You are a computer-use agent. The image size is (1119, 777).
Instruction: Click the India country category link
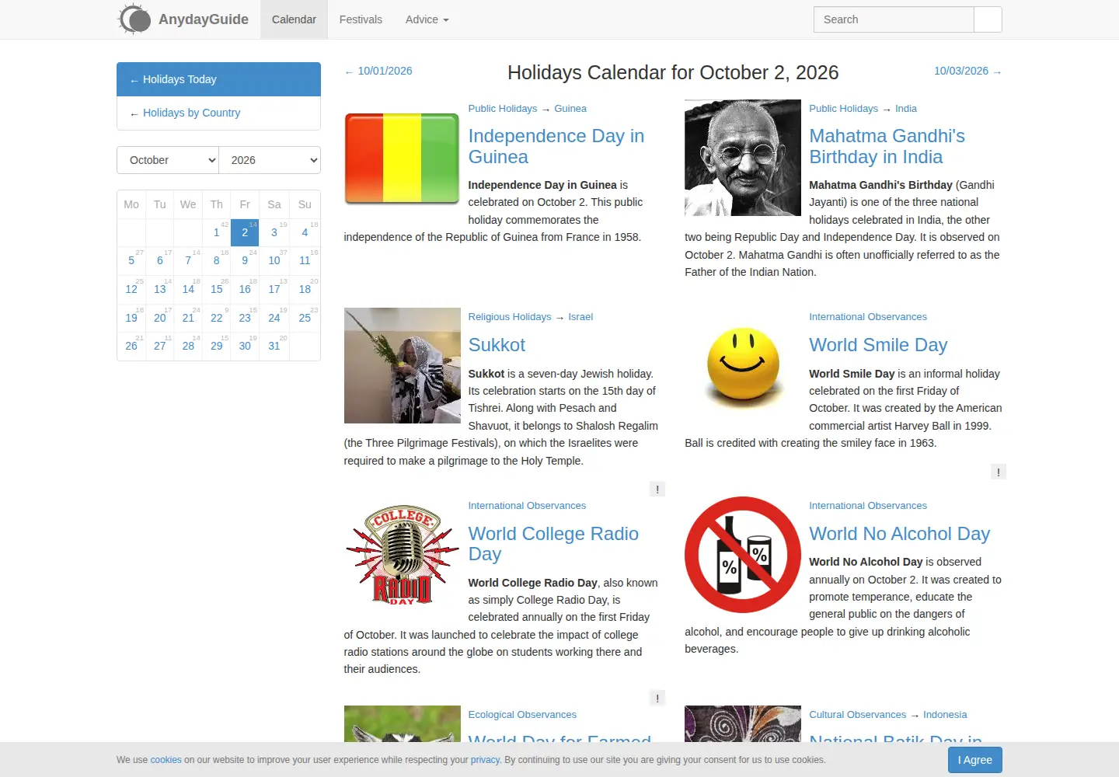(906, 109)
